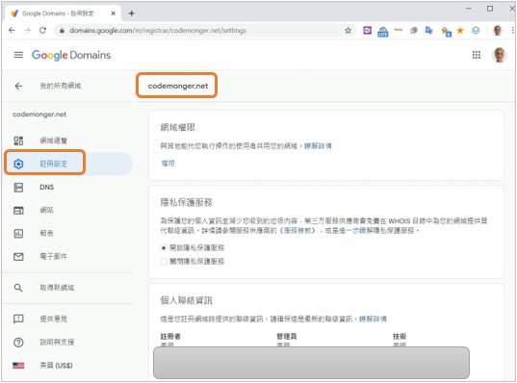Click the 個人聯絡資訊 heading
Viewport: 517px width, 383px height.
coord(186,300)
